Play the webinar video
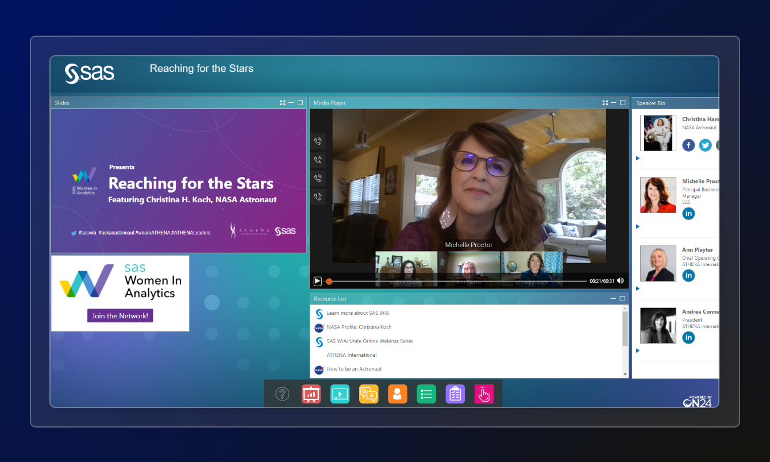Viewport: 770px width, 462px height. tap(317, 280)
